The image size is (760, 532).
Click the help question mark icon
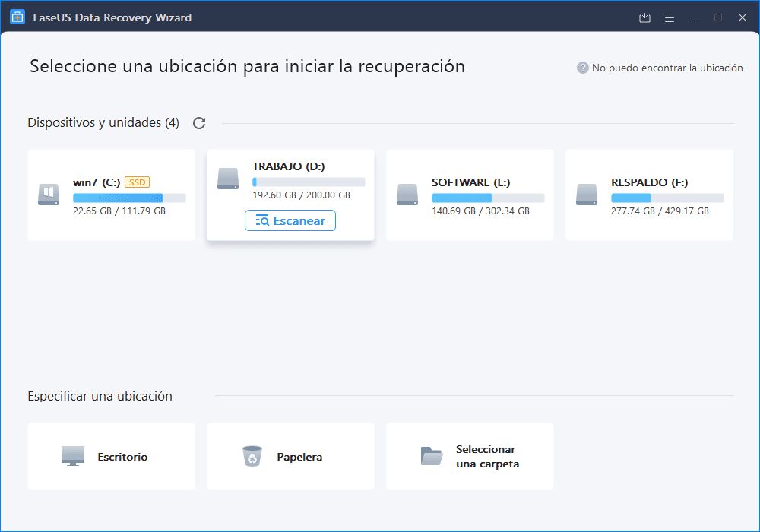point(583,68)
